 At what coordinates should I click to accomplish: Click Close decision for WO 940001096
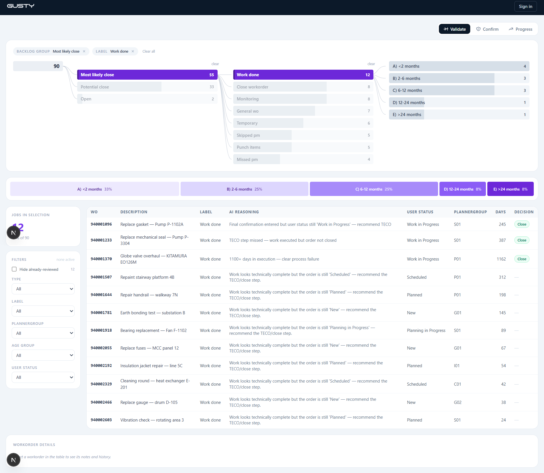(x=522, y=224)
